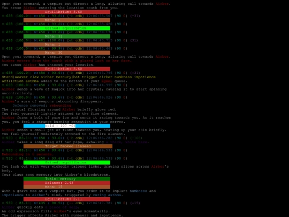The height and width of the screenshot is (217, 289).
Task: Click 'The trigger affects Airber with numbness and impatience'
Action: [x=62, y=215]
